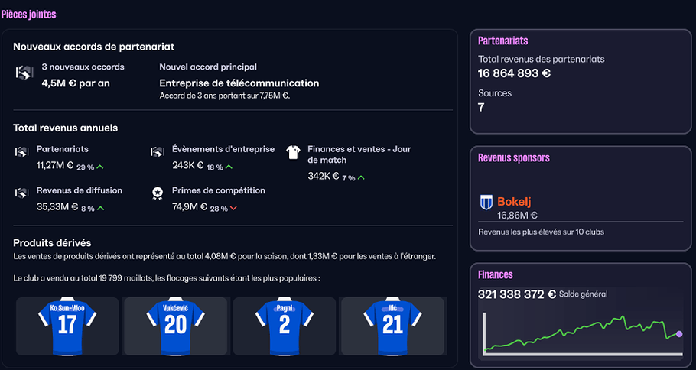Click the Primes de compétition medal icon
Viewport: 696px width, 370px height.
(157, 193)
